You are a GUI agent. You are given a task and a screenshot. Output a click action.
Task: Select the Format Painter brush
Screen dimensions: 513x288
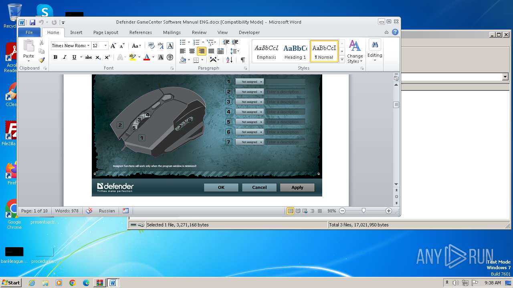pos(41,60)
